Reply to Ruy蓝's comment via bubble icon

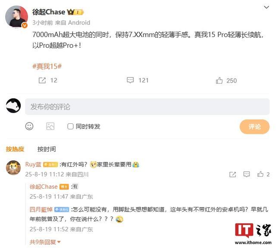[246, 174]
